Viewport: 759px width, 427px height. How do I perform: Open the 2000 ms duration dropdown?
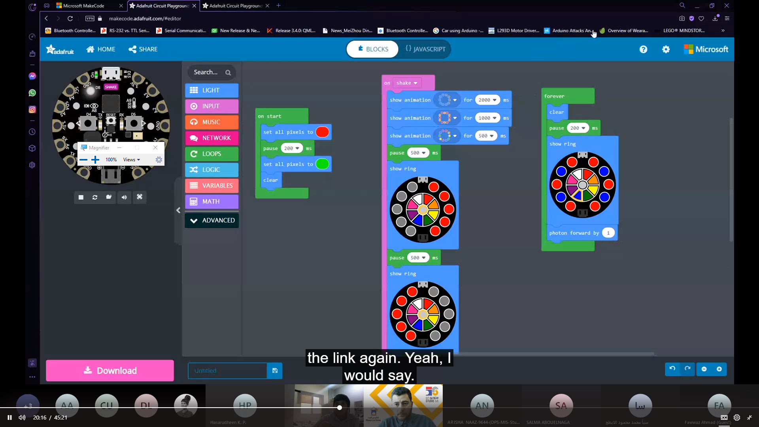click(487, 100)
